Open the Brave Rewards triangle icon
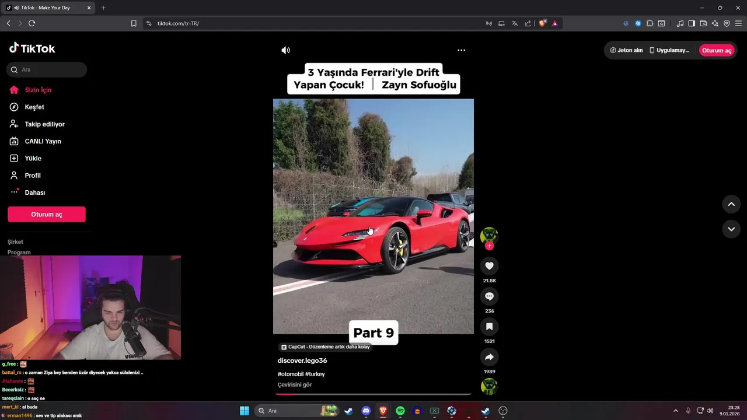Screen dimensions: 747x420 coord(554,23)
